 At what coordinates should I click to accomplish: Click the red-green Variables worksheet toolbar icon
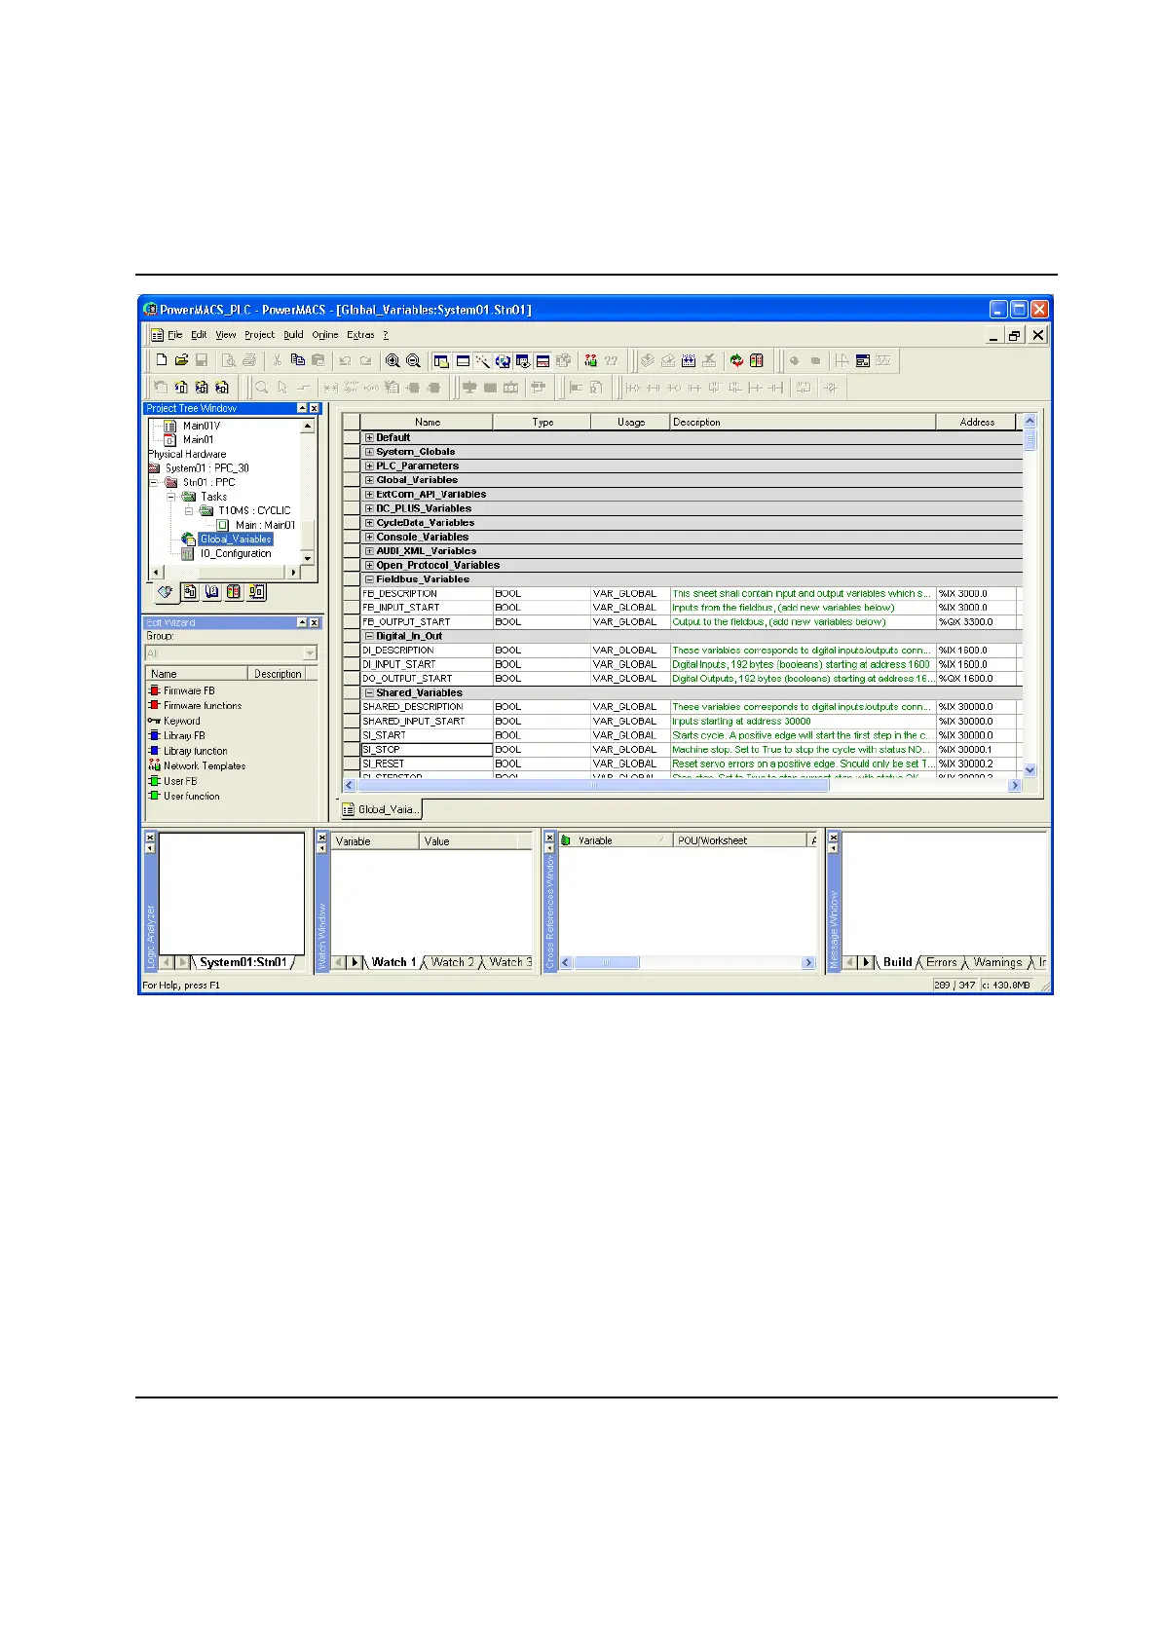click(x=590, y=360)
